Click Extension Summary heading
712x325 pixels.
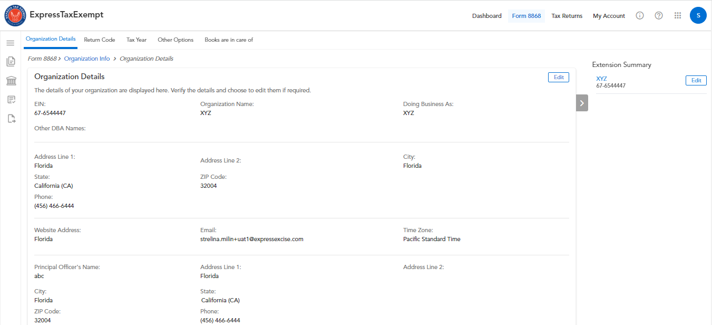coord(622,65)
